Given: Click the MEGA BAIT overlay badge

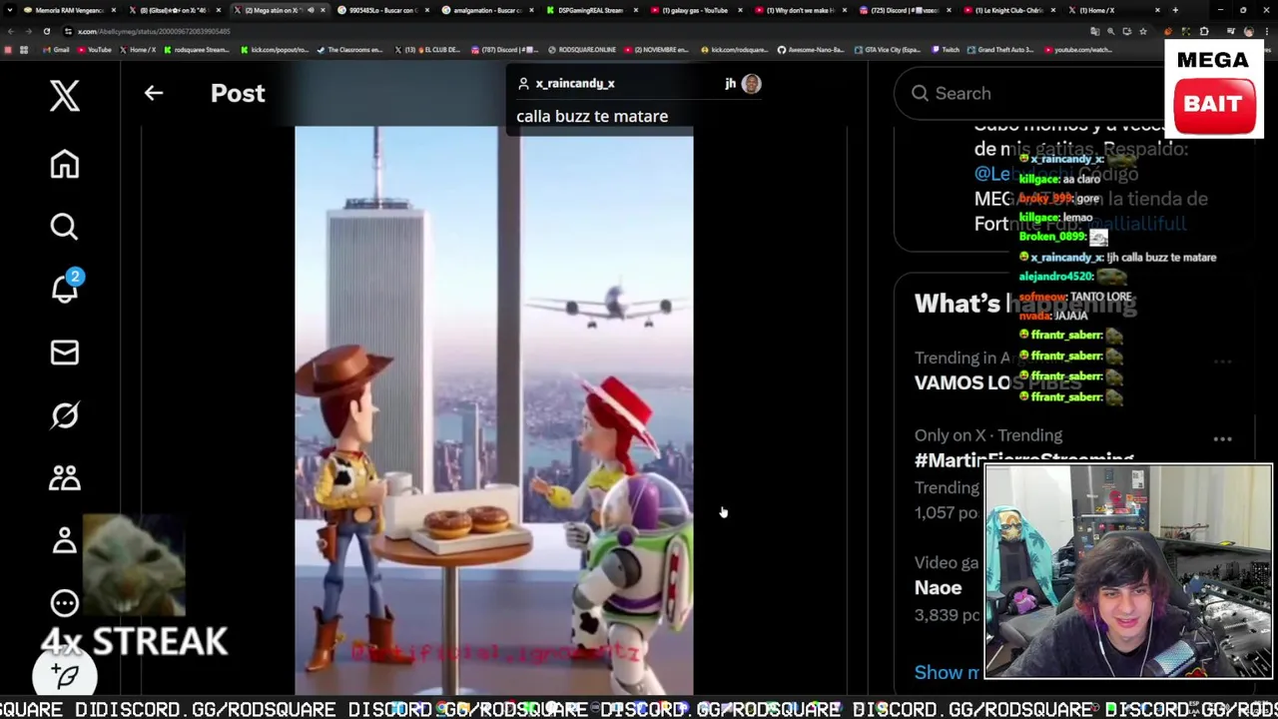Looking at the screenshot, I should point(1213,88).
